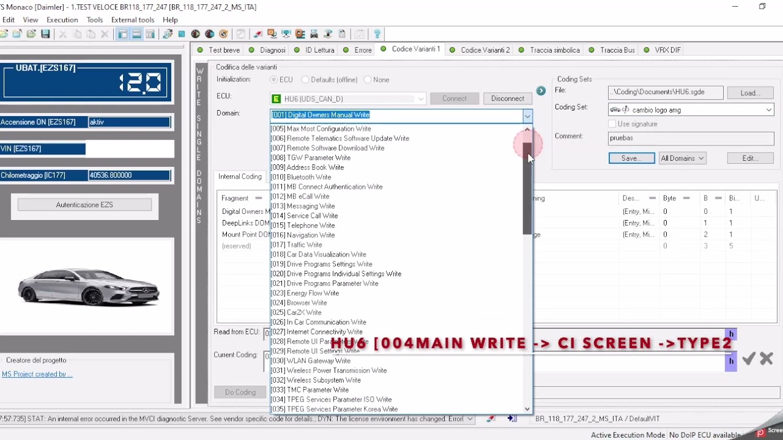
Task: Expand the Domain dropdown arrow
Action: click(527, 115)
